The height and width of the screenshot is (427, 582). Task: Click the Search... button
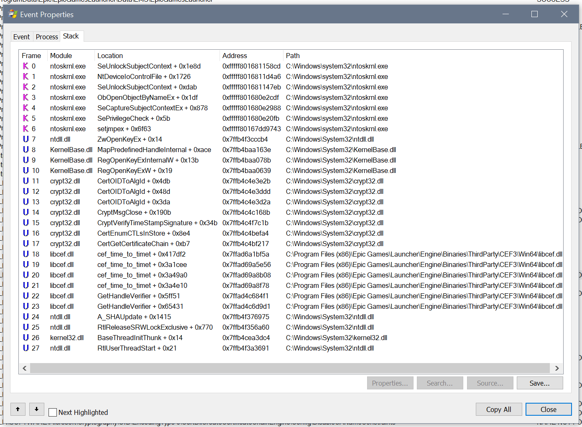pos(440,383)
